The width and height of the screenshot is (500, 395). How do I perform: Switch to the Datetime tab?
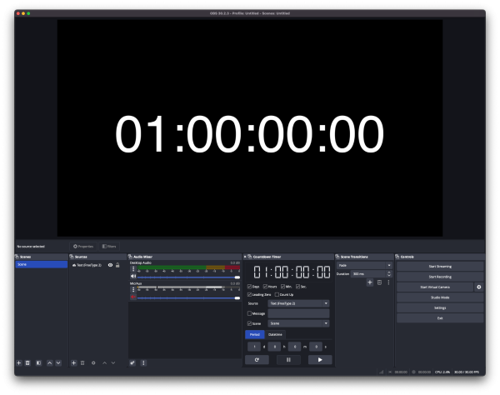click(x=275, y=334)
